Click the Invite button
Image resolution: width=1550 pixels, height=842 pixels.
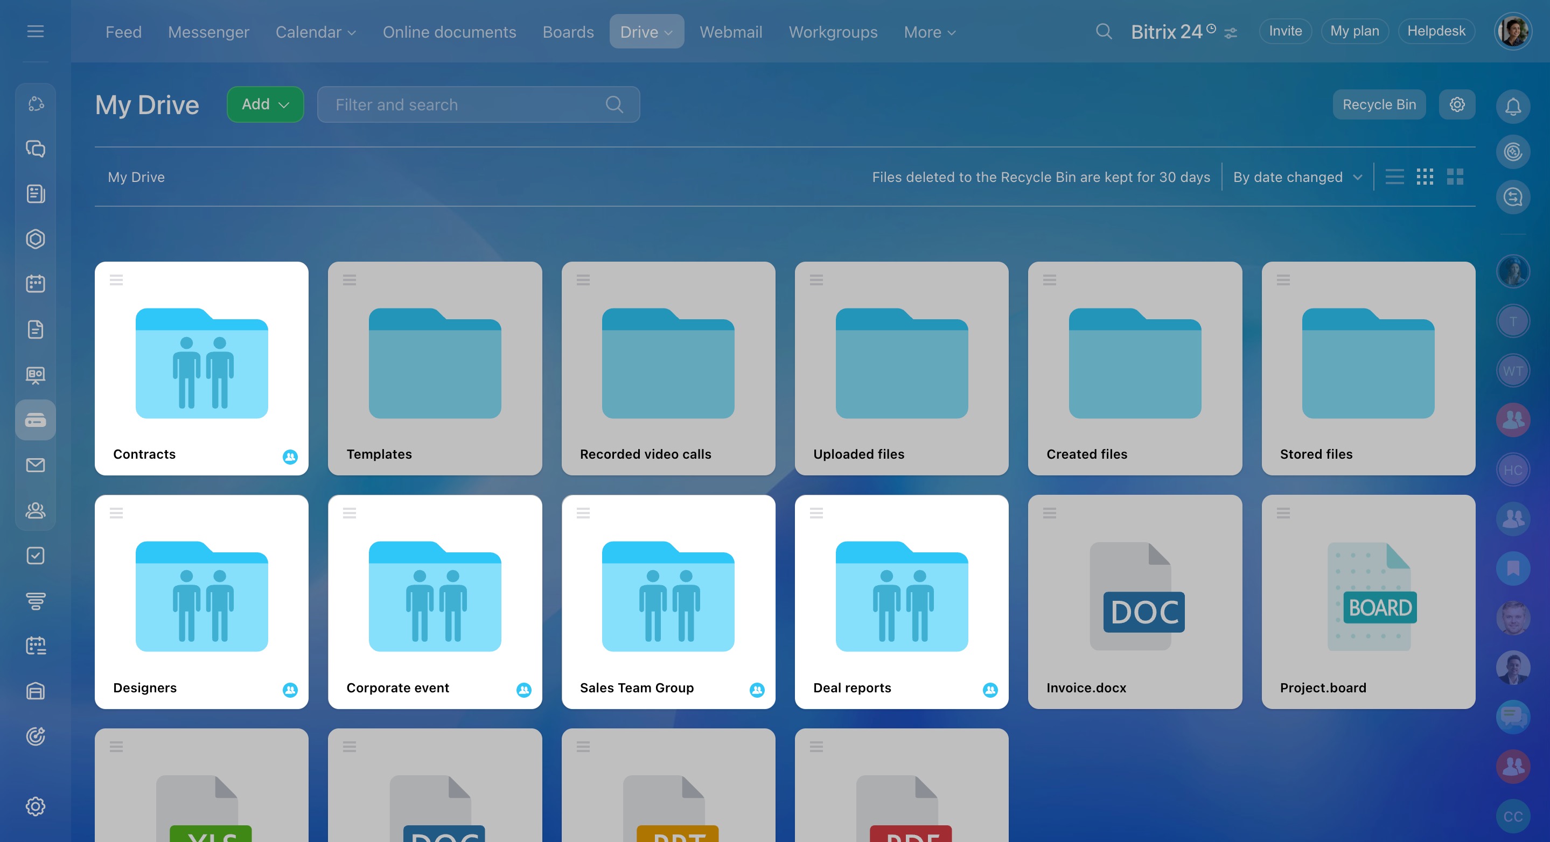pyautogui.click(x=1285, y=31)
